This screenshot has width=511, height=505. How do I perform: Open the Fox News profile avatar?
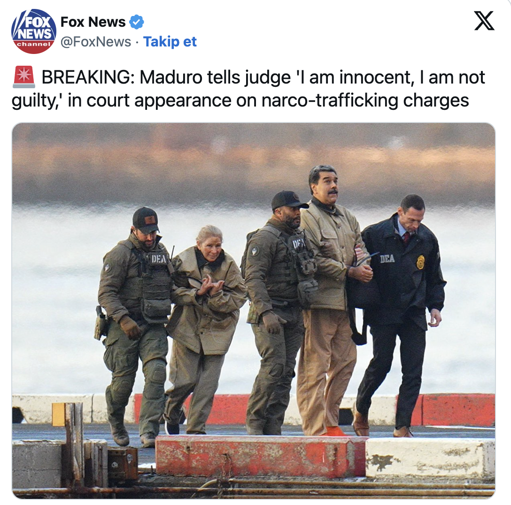pos(33,31)
